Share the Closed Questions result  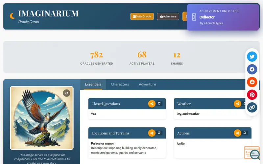click(152, 104)
